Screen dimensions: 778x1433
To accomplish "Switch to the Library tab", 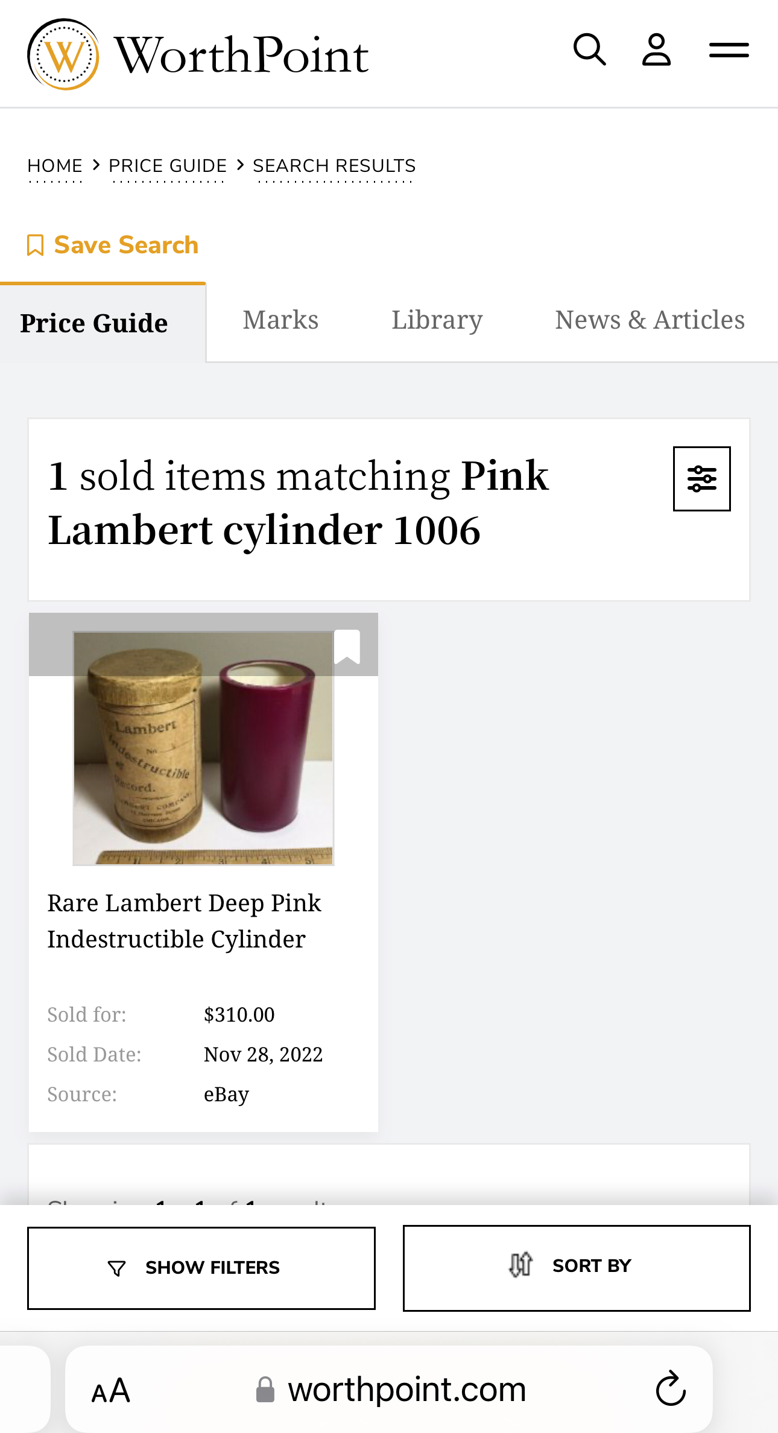I will [437, 320].
